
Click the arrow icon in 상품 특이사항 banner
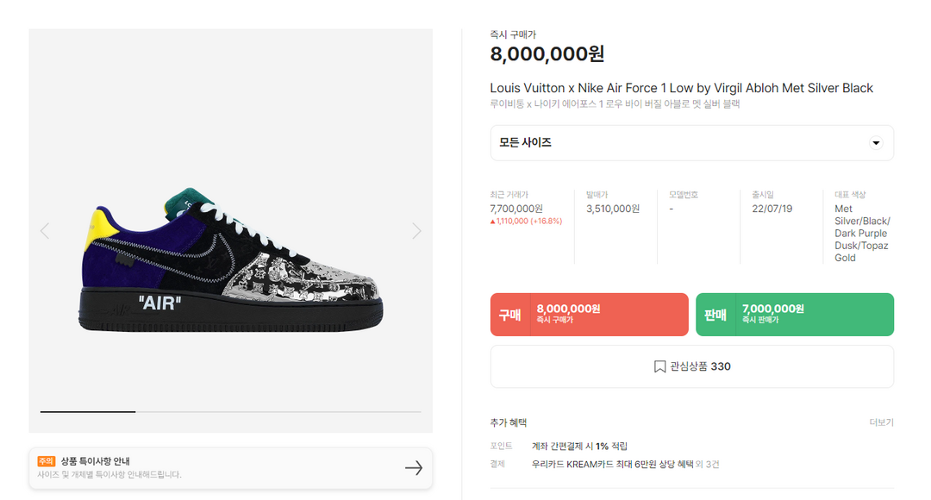[414, 467]
